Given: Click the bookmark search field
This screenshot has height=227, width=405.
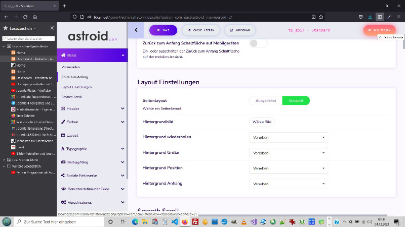Looking at the screenshot, I should click(x=28, y=38).
